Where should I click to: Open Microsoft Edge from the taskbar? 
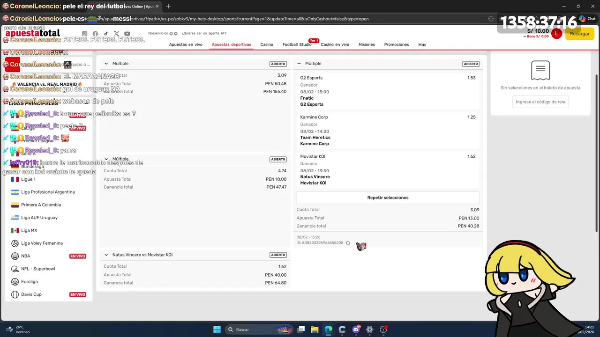(x=329, y=330)
